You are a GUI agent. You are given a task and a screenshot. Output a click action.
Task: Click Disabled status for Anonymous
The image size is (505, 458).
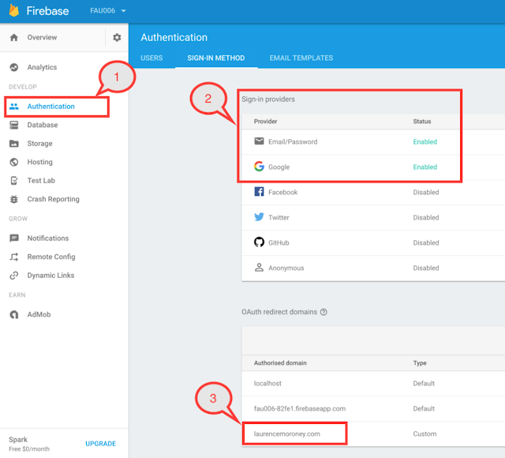[x=426, y=268]
